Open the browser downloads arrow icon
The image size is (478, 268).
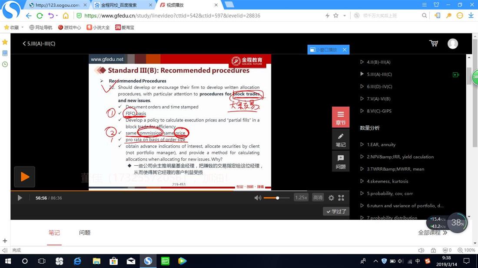point(471,16)
